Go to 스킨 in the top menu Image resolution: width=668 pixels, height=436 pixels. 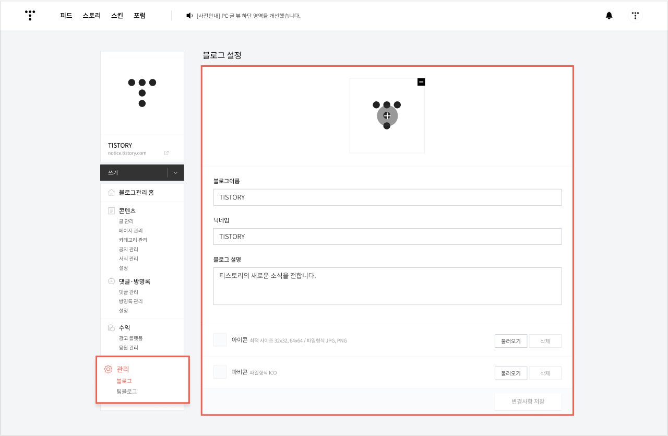coord(117,16)
